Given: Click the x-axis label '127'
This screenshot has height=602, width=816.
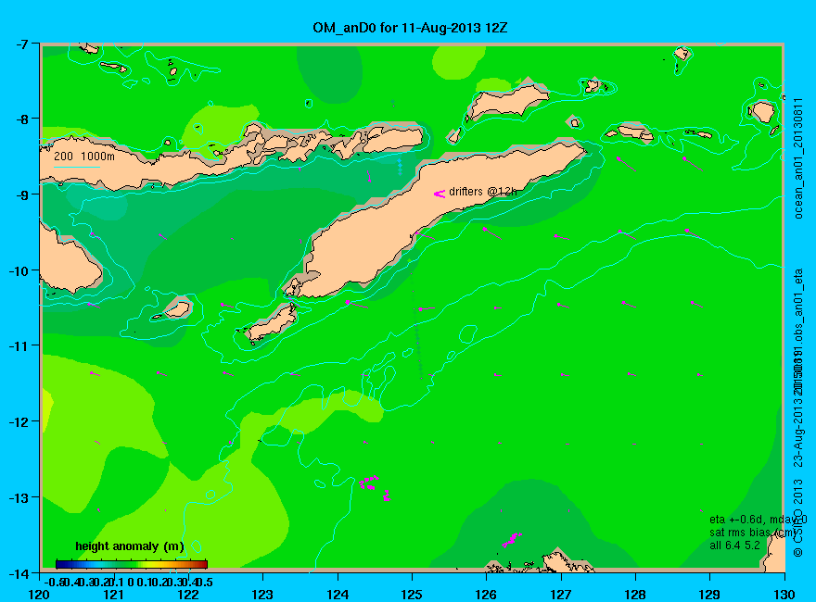Looking at the screenshot, I should (x=561, y=595).
